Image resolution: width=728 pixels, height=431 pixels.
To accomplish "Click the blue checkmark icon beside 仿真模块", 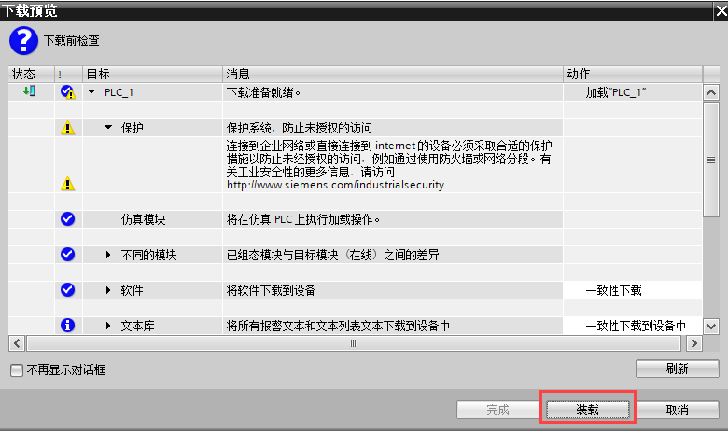I will 67,219.
